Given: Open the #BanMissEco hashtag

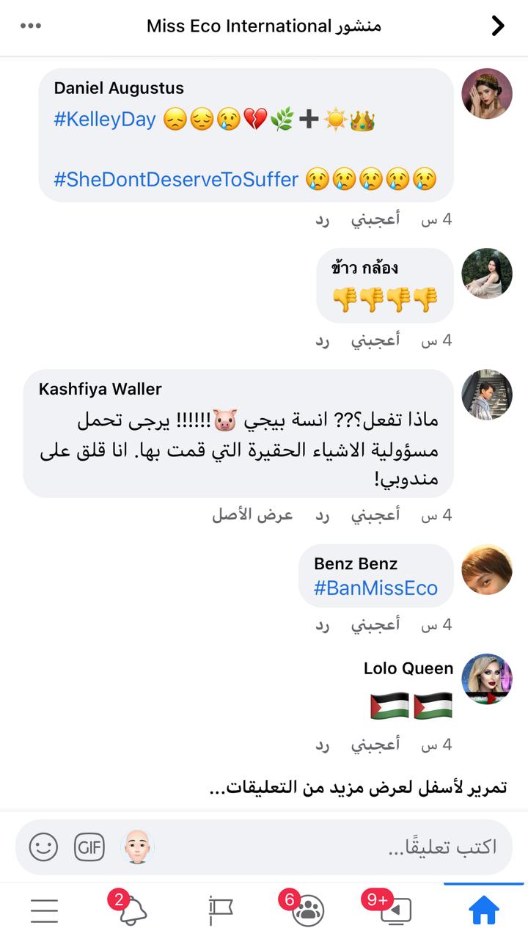Looking at the screenshot, I should pos(375,588).
